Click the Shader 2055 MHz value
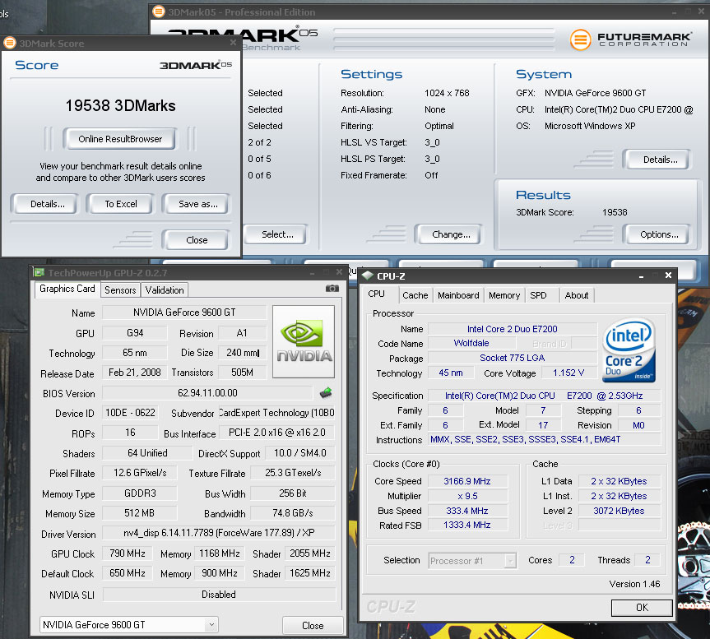Image resolution: width=710 pixels, height=639 pixels. click(309, 553)
